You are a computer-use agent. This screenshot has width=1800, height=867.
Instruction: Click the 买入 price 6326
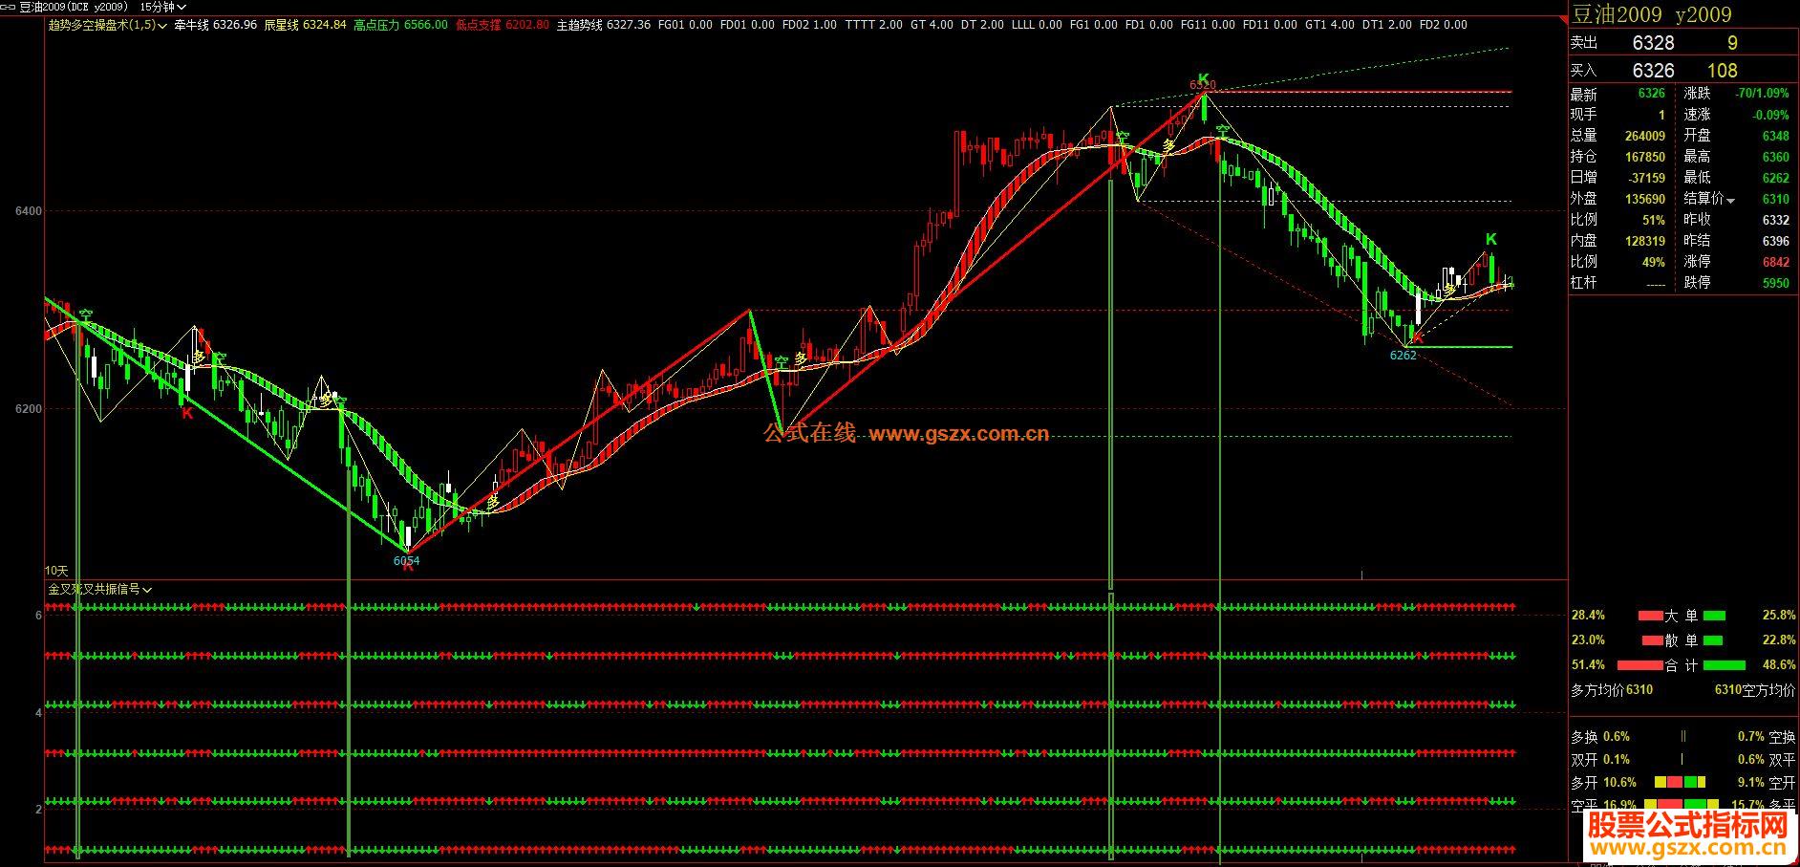pos(1653,71)
